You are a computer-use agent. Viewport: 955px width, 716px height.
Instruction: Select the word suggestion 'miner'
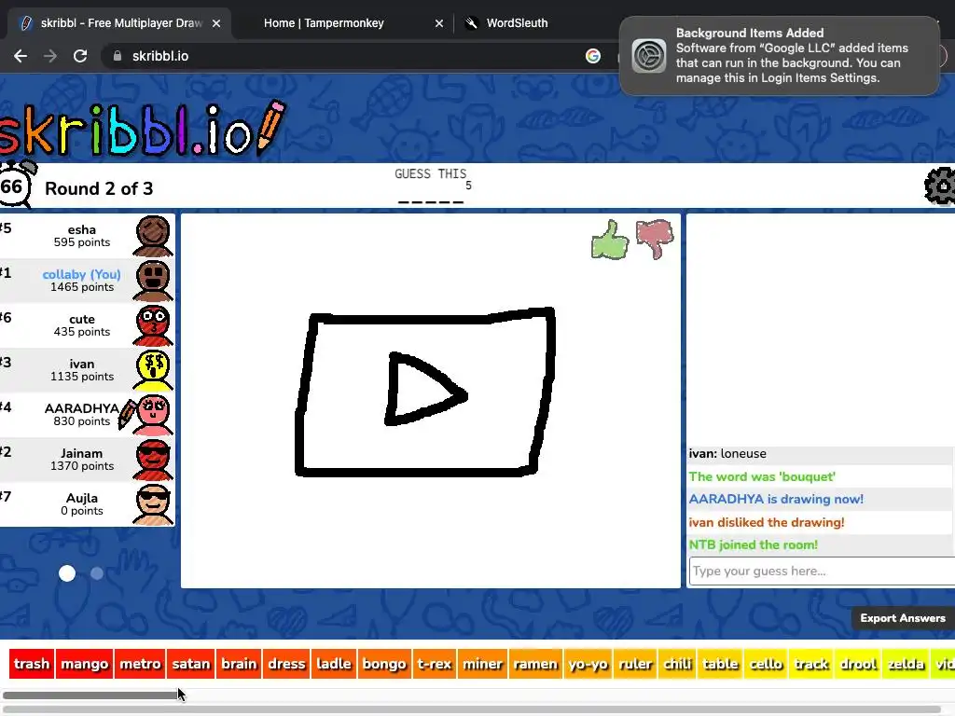pyautogui.click(x=482, y=664)
